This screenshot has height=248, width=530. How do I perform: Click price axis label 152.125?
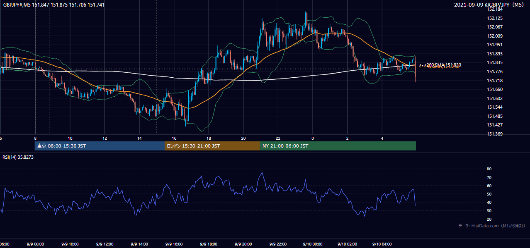tap(495, 18)
